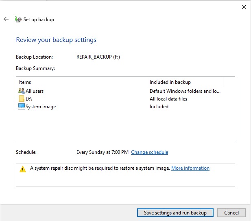Click the System image monitor icon
Screen dimensions: 251x221
22,107
